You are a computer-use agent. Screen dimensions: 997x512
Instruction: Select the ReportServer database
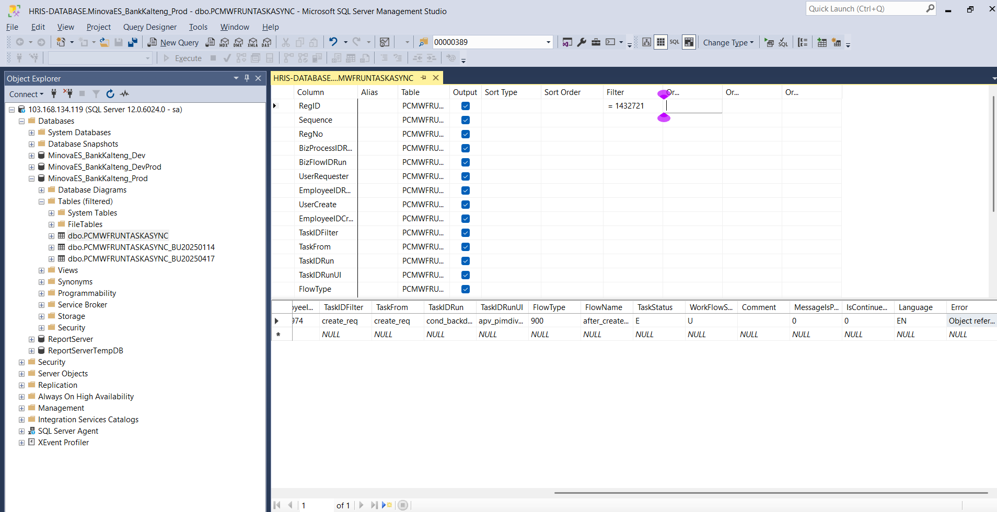tap(71, 339)
